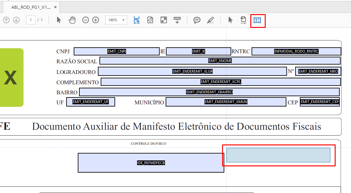This screenshot has height=193, width=351.
Task: Open the read mode keyboard-arrow tool
Action: 177,20
